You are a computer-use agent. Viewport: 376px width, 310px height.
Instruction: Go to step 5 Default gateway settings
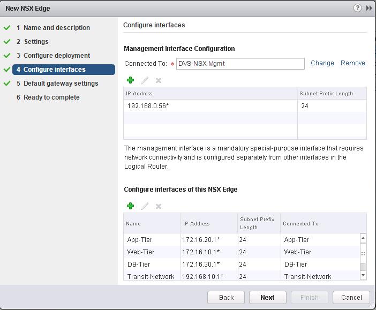57,83
